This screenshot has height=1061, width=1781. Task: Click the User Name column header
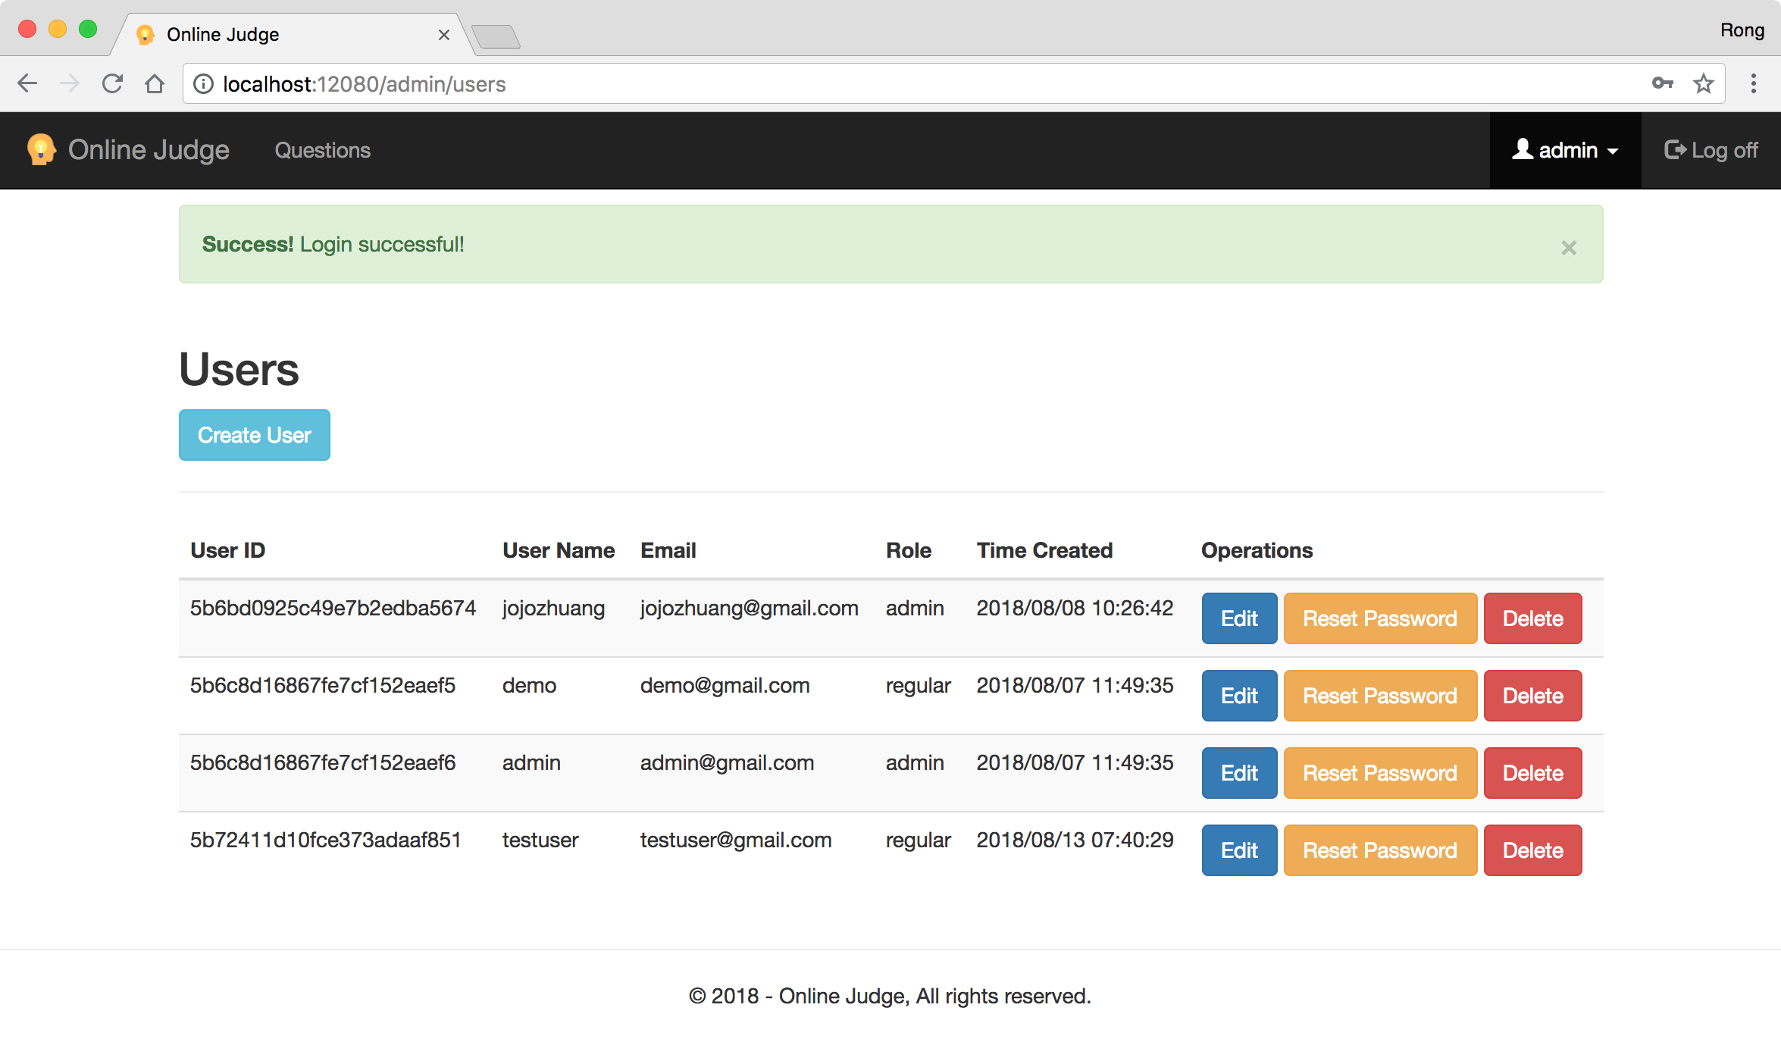[x=559, y=550]
